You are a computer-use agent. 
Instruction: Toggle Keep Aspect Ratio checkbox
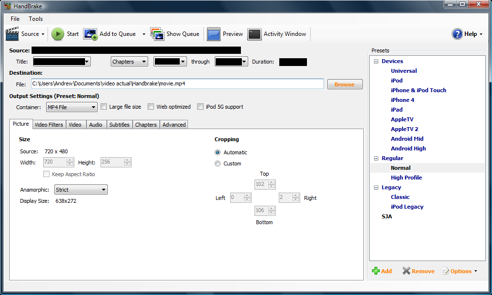pyautogui.click(x=47, y=174)
